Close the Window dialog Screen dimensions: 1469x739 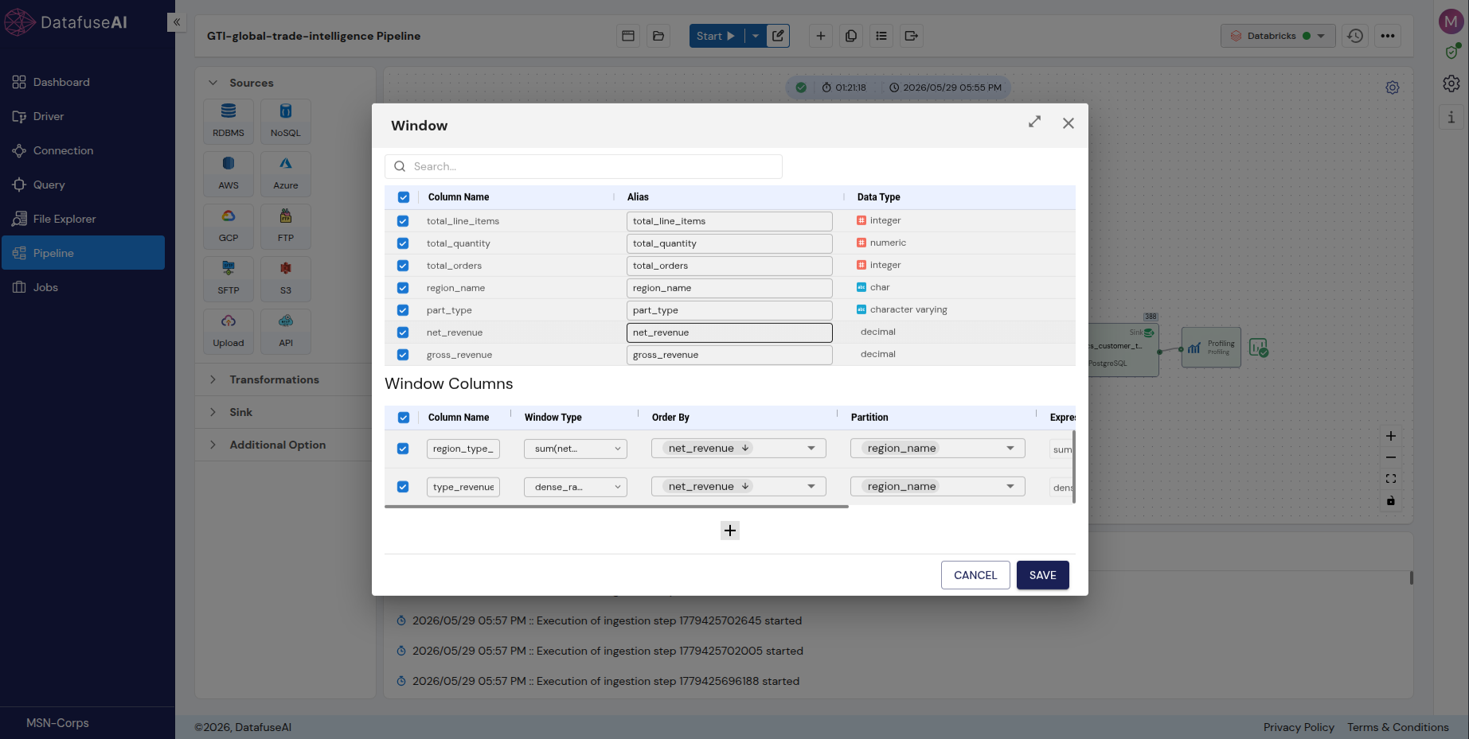pyautogui.click(x=1069, y=123)
